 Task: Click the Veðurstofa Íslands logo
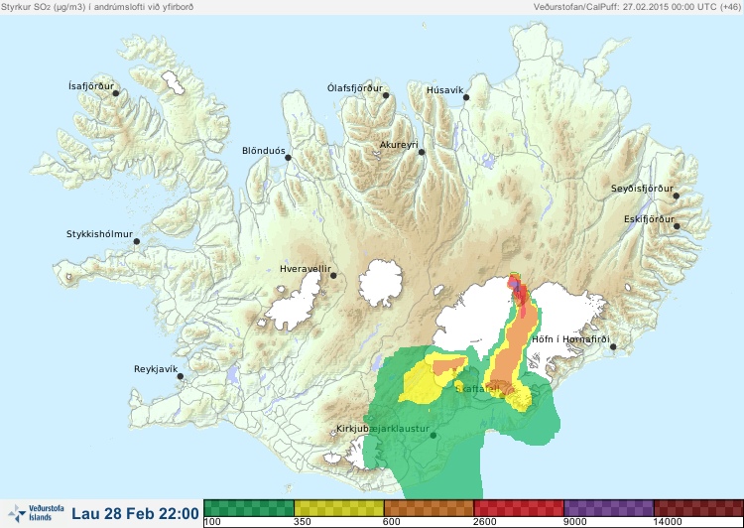(36, 513)
